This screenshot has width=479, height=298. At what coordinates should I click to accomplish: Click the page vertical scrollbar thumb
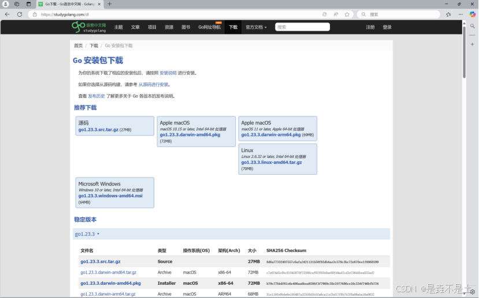point(465,52)
